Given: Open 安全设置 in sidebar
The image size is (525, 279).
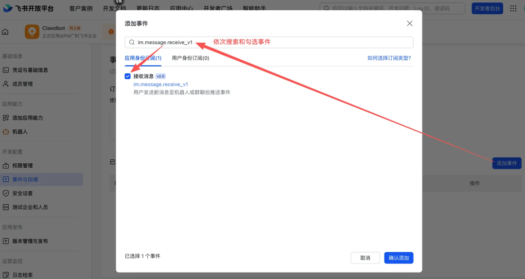Looking at the screenshot, I should pos(22,193).
